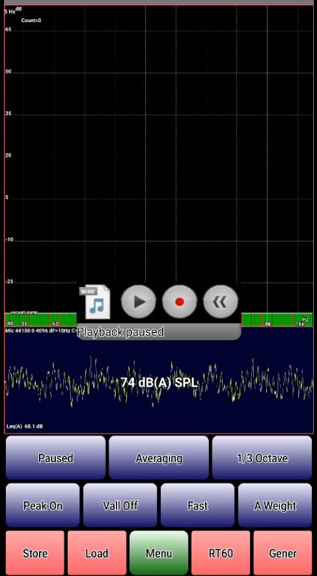Open the Gener signal generator
317x576 pixels.
point(283,553)
